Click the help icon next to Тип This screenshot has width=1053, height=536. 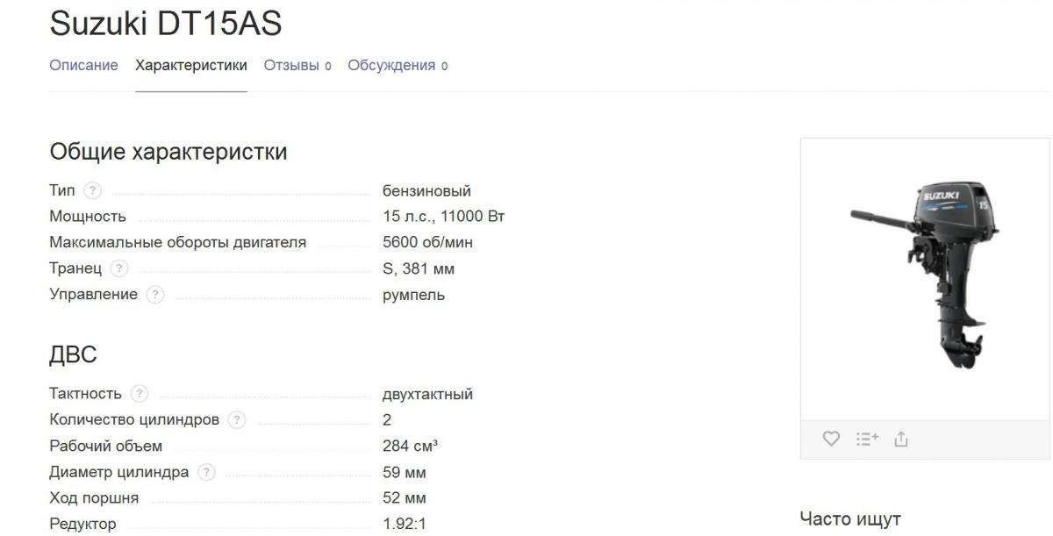(92, 191)
